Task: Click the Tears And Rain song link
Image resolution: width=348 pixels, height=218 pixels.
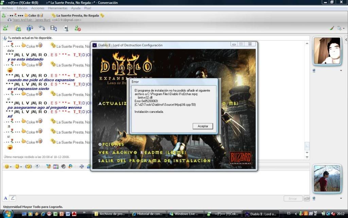Action: [31, 20]
